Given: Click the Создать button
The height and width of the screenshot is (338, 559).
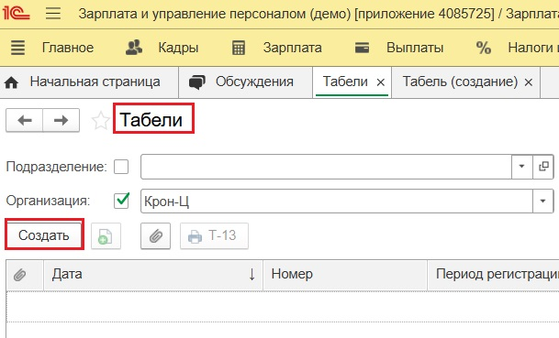Looking at the screenshot, I should tap(44, 235).
